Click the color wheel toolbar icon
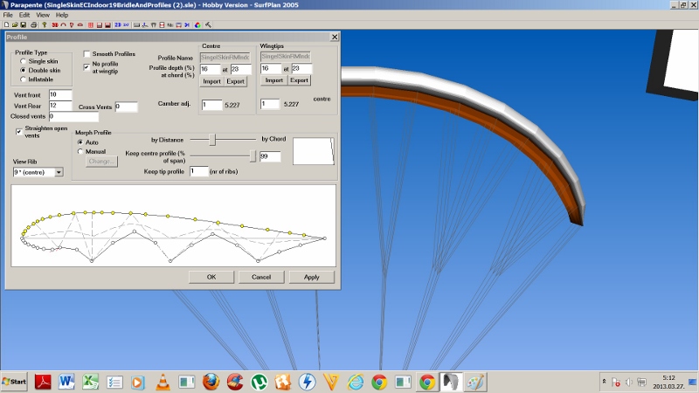Viewport: 699px width, 393px height. point(197,24)
